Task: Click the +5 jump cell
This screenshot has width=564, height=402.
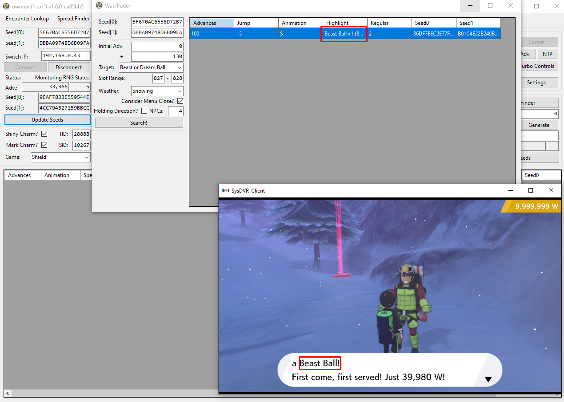Action: (256, 33)
